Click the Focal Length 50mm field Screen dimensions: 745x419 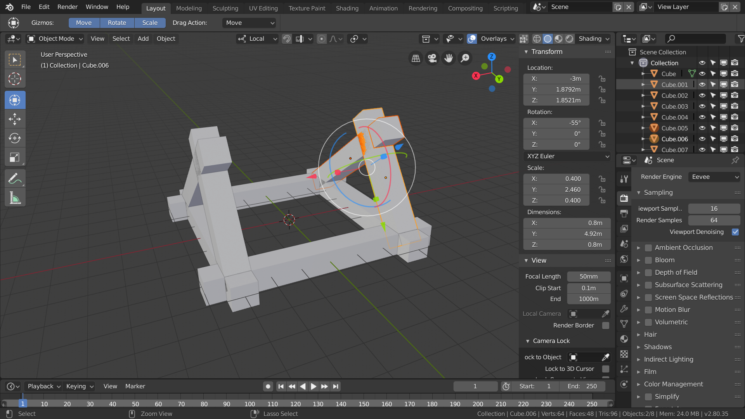coord(589,277)
